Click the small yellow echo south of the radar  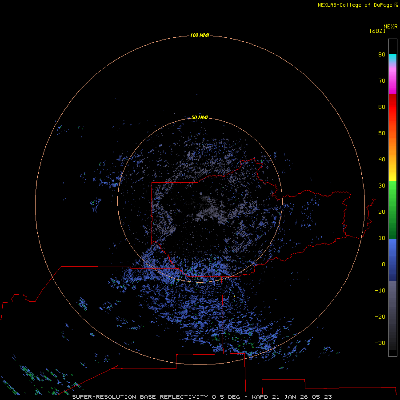[234, 296]
